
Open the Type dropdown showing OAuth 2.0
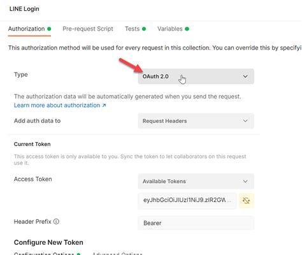pyautogui.click(x=196, y=76)
